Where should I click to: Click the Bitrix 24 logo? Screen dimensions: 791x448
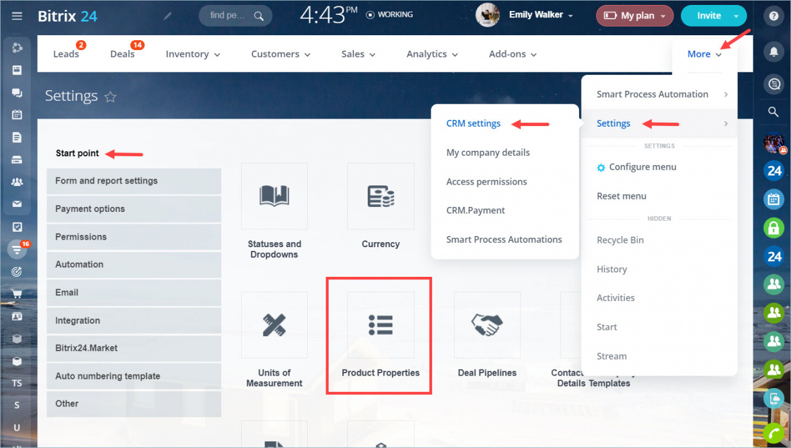point(67,16)
